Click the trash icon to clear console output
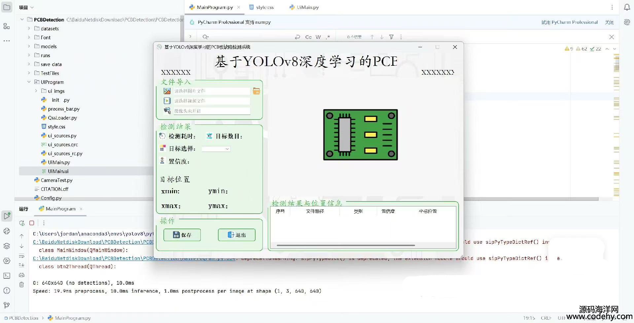Viewport: 634px width, 323px height. (x=21, y=284)
